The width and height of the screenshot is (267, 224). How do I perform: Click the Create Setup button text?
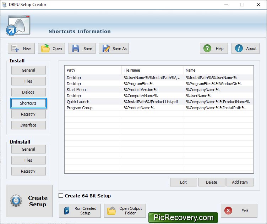38,201
